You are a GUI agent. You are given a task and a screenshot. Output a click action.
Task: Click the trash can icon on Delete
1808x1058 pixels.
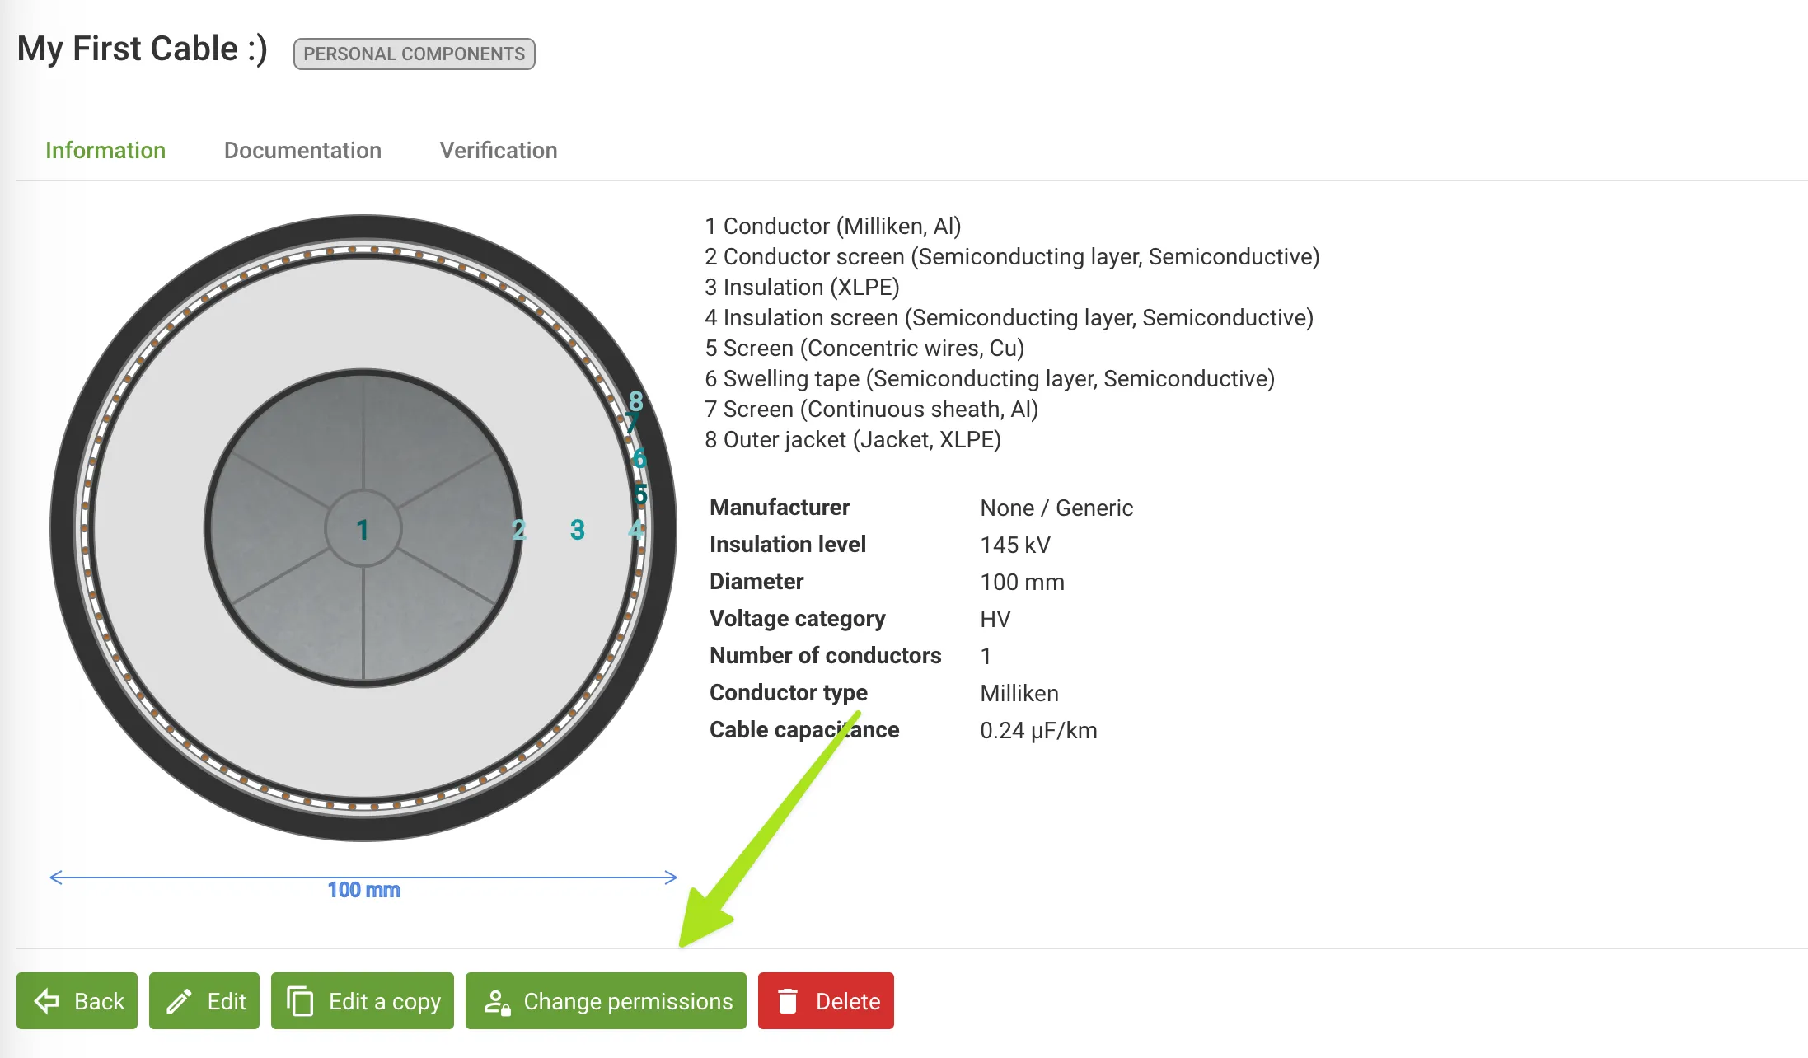[x=788, y=1001]
